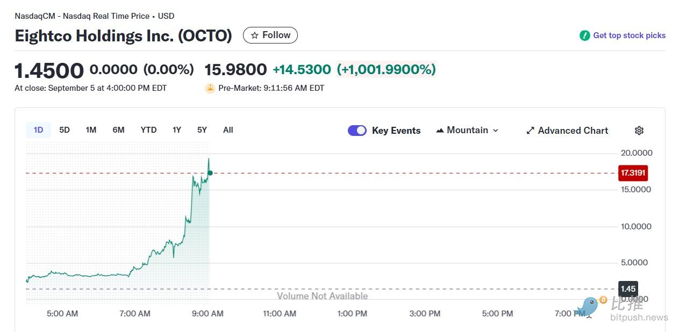Click the Mountain chart type icon
The width and height of the screenshot is (679, 332).
(440, 131)
